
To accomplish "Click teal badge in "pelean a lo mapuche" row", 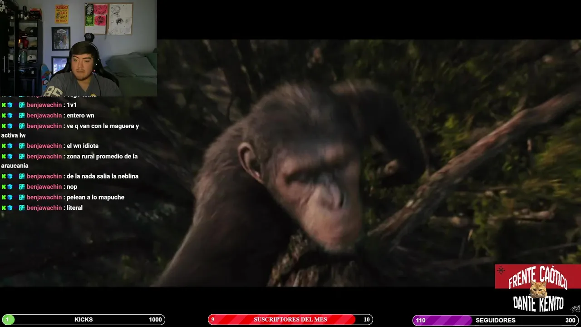I will coord(22,197).
